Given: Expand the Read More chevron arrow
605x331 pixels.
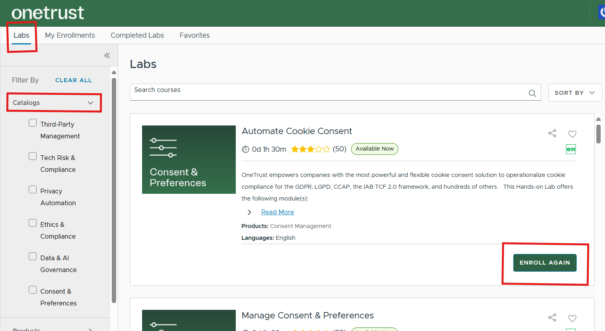Looking at the screenshot, I should pos(249,212).
